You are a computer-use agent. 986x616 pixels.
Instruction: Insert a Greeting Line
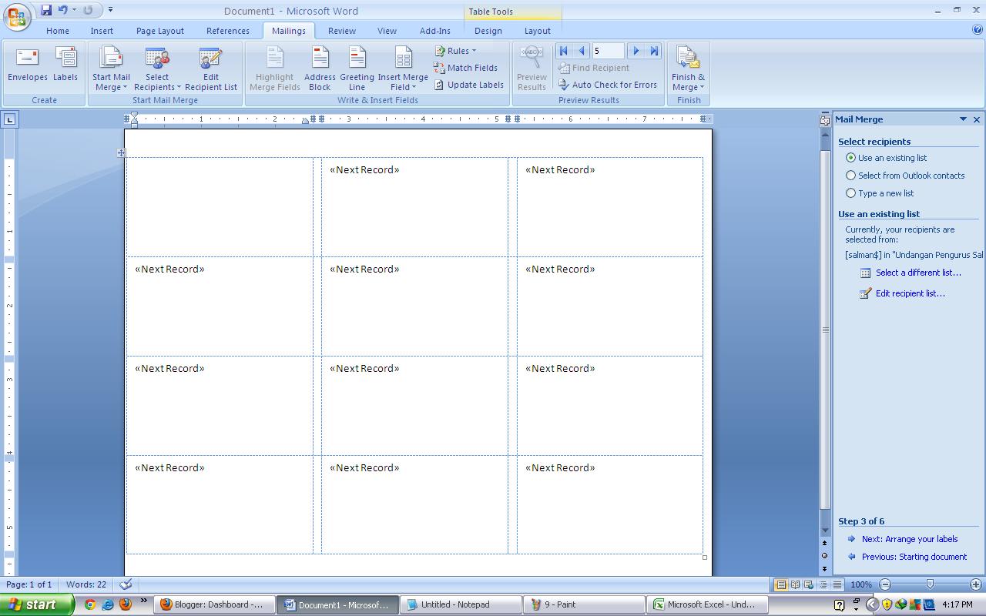click(357, 69)
